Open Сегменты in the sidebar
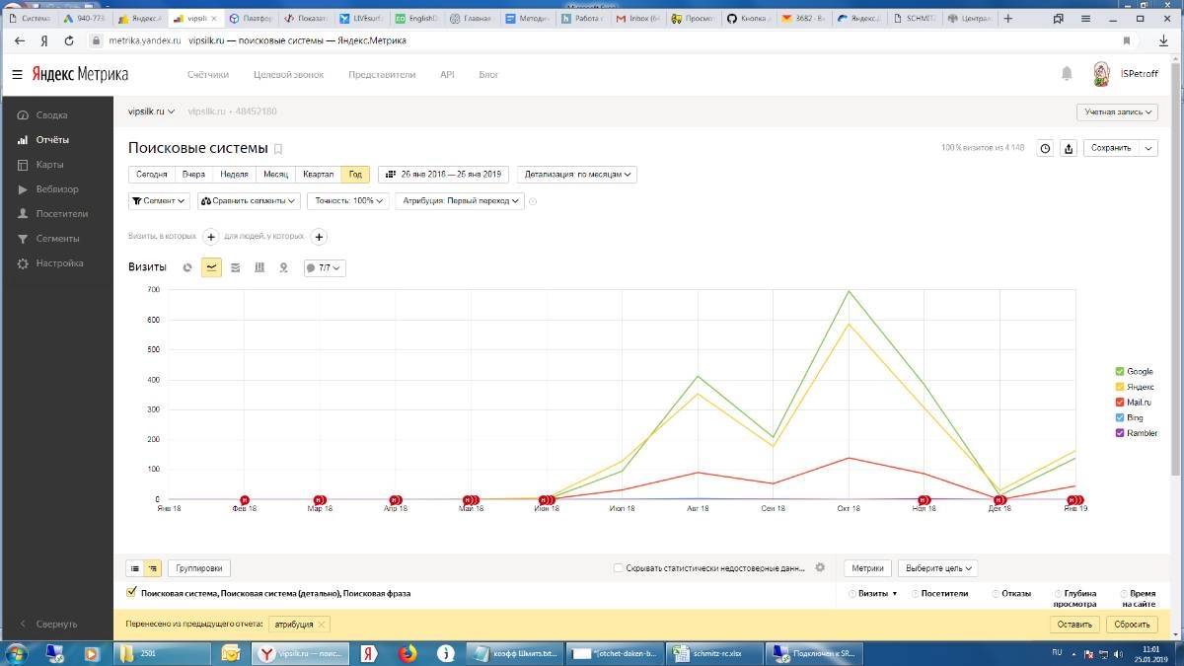Viewport: 1184px width, 666px height. 57,239
